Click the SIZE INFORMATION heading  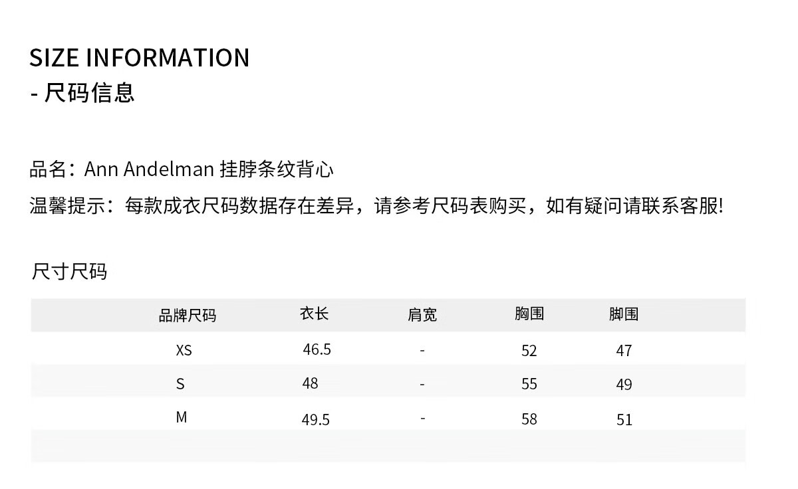click(x=140, y=58)
